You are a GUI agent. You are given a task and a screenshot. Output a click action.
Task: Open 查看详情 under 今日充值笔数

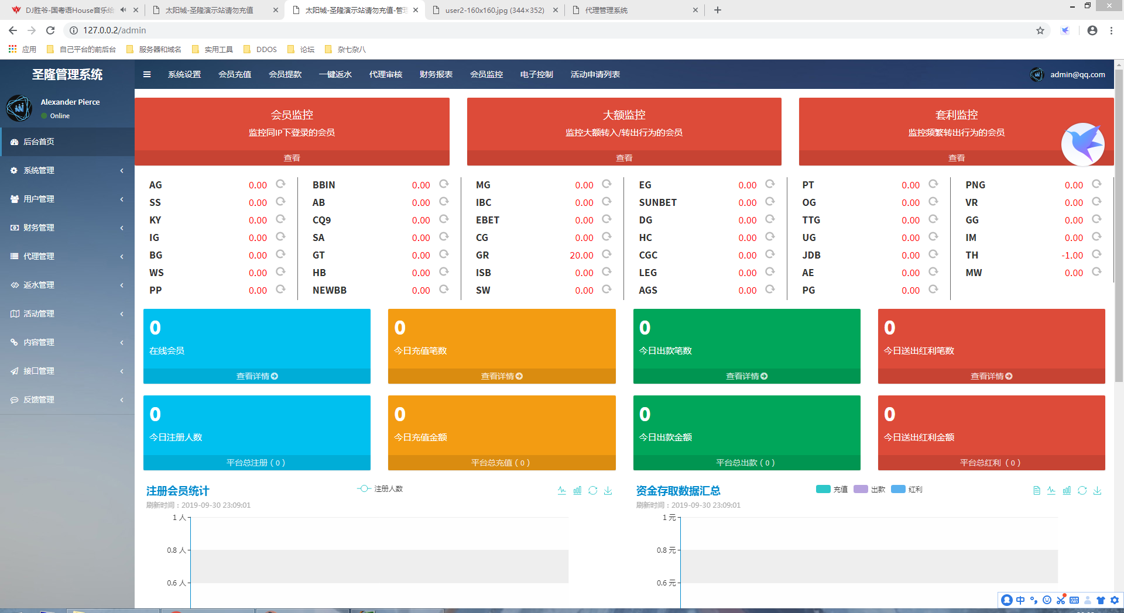click(x=501, y=376)
